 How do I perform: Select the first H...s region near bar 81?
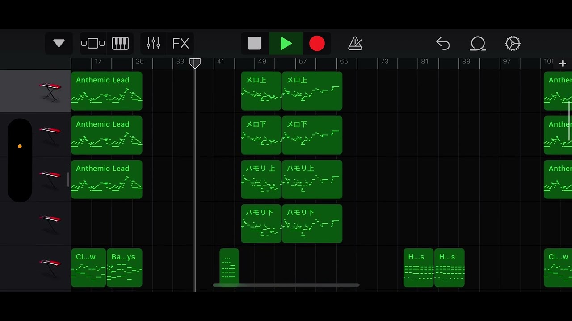(418, 267)
